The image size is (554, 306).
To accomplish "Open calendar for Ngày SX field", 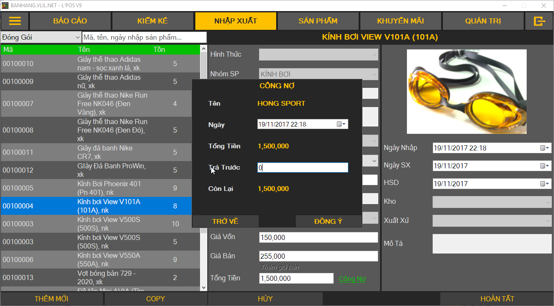I will pyautogui.click(x=545, y=166).
